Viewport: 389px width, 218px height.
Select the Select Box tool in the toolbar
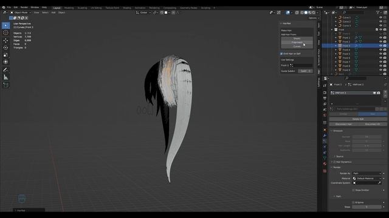point(5,25)
